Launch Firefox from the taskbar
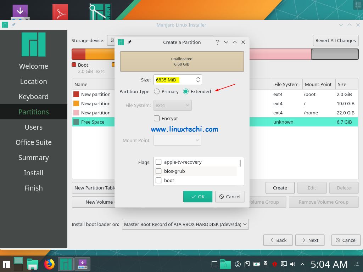This screenshot has height=272, width=363. click(49, 264)
